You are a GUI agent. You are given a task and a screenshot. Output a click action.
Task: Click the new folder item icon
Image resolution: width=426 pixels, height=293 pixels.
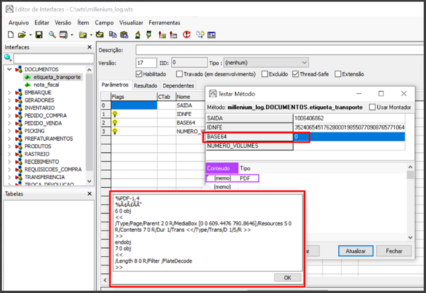tap(83, 34)
